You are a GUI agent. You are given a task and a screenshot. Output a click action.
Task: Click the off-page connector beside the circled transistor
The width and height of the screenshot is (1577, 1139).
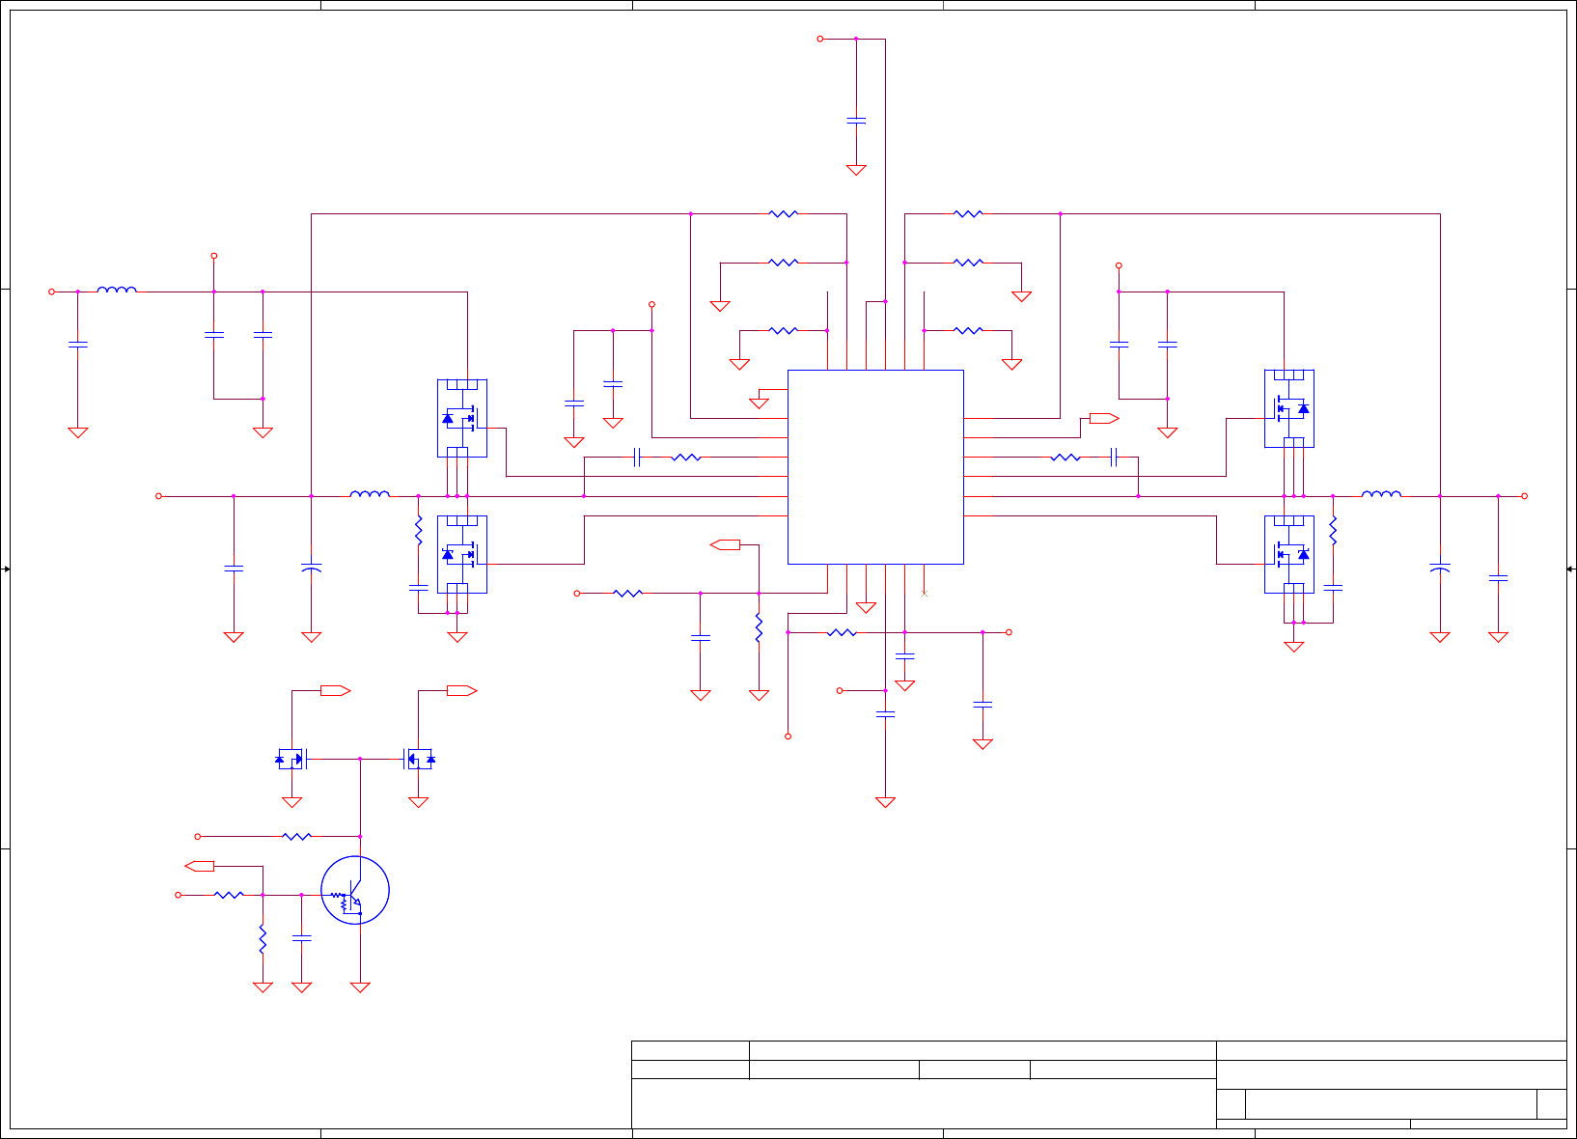[x=199, y=866]
